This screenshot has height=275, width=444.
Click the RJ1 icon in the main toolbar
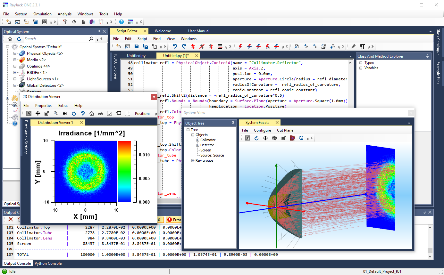130,22
